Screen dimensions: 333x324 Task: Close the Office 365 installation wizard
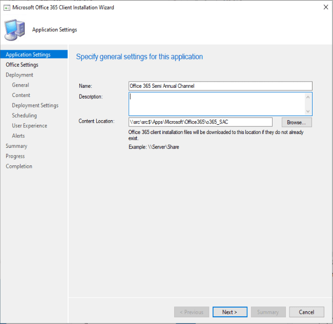pyautogui.click(x=325, y=8)
